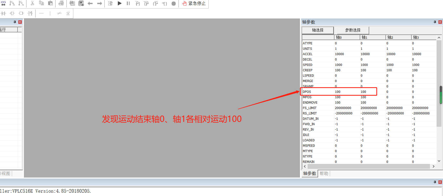Select the UNITS parameter row
This screenshot has height=196, width=443.
point(369,49)
